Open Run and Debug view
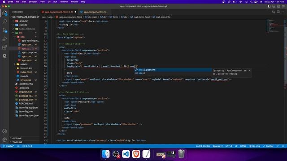 coord(4,39)
